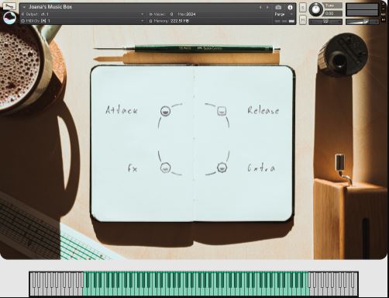
Task: Collapse the Joana's Music Box header arrow
Action: (x=24, y=7)
